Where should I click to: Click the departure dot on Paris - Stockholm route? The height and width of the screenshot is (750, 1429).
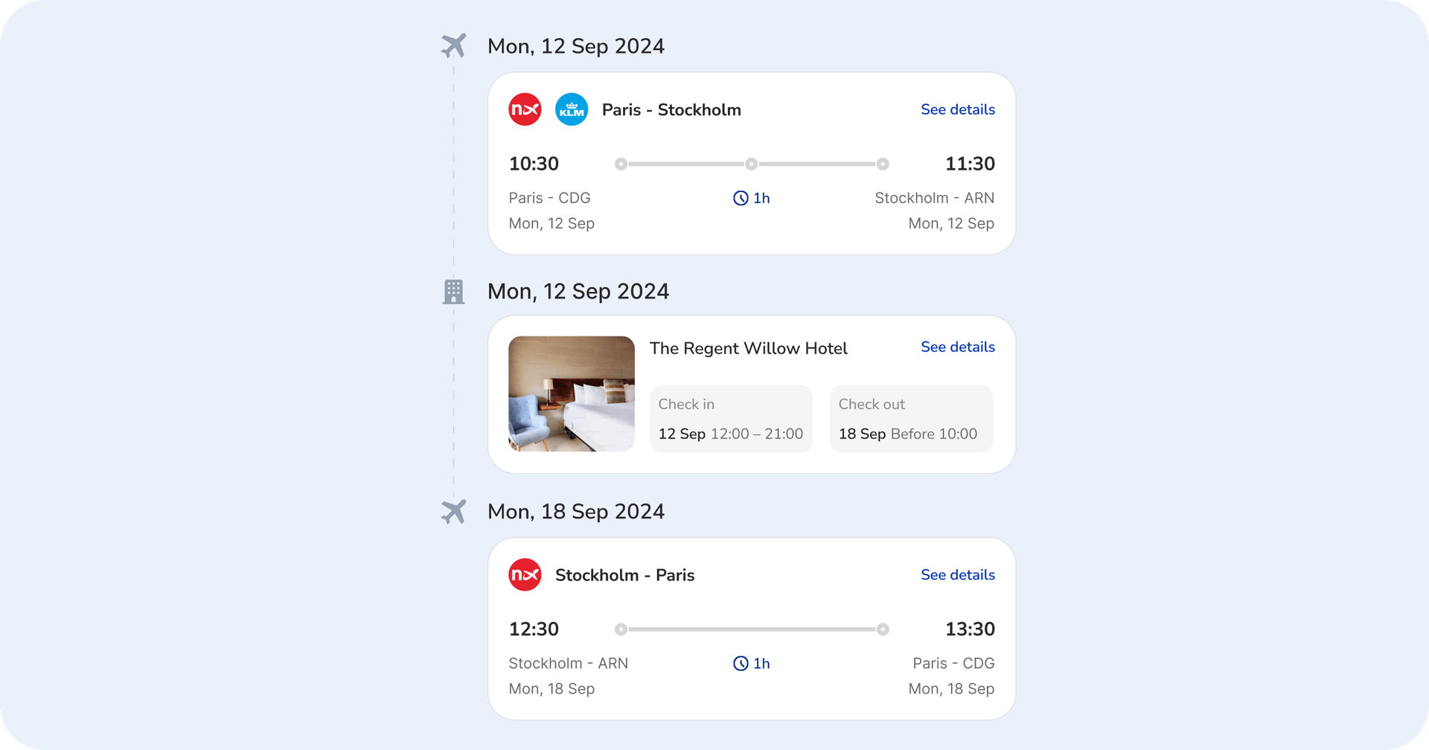621,164
